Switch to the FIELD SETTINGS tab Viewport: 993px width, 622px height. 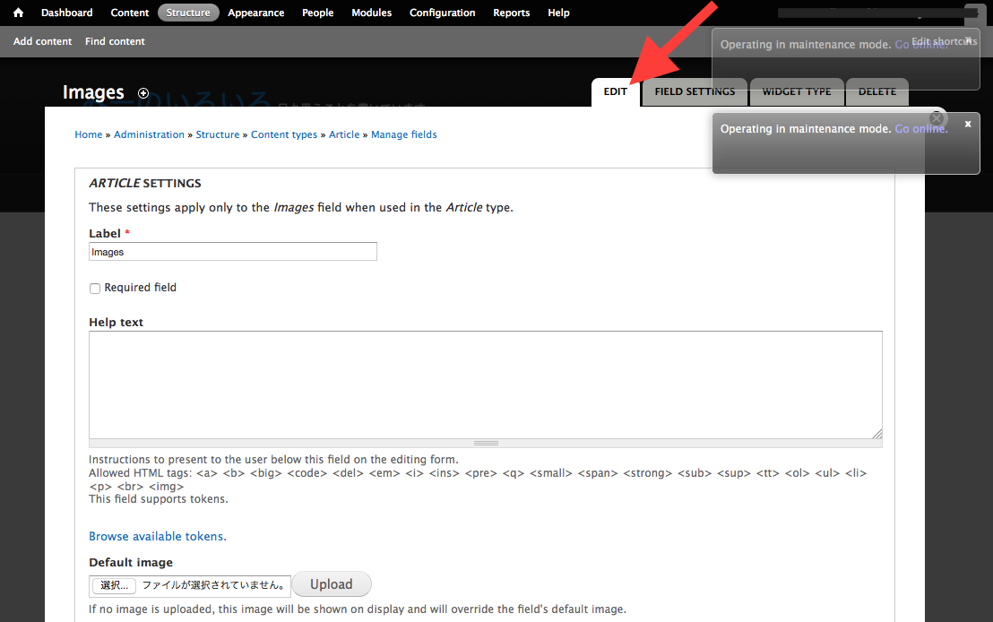tap(695, 91)
